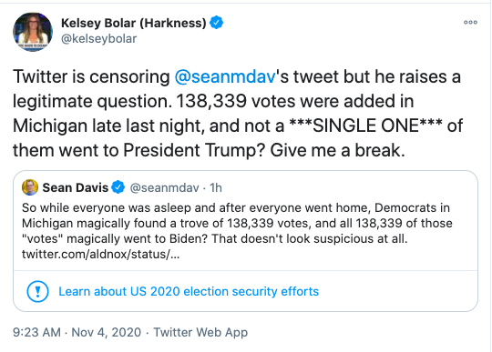Open Sean Davis's avatar in the quoted tweet
This screenshot has height=352, width=492.
click(x=30, y=187)
